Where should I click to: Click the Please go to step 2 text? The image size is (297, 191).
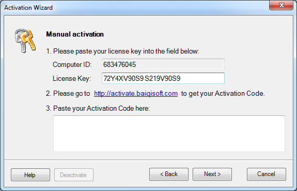pyautogui.click(x=68, y=93)
